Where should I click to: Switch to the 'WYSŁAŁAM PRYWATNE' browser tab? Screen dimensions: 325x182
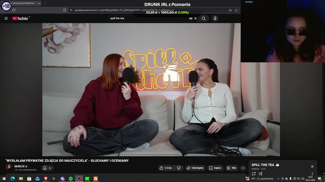(21, 3)
